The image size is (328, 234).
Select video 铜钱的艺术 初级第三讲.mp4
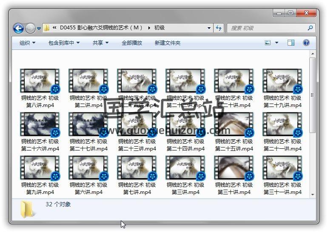click(185, 175)
